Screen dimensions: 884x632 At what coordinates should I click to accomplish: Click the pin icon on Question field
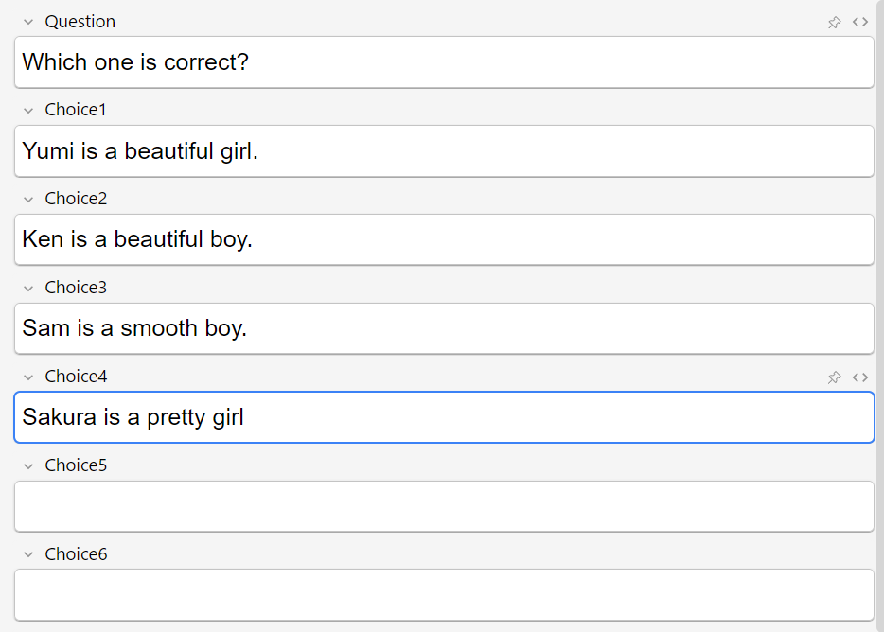pos(834,22)
